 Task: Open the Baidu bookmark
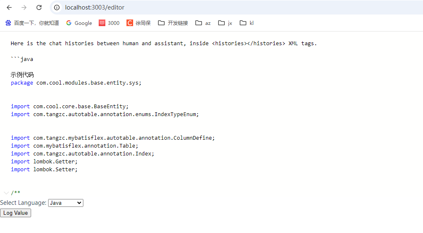point(32,23)
